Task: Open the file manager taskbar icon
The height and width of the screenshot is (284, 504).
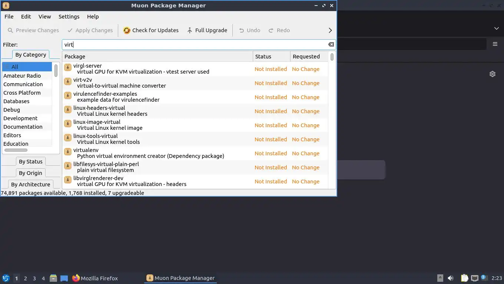Action: click(53, 278)
